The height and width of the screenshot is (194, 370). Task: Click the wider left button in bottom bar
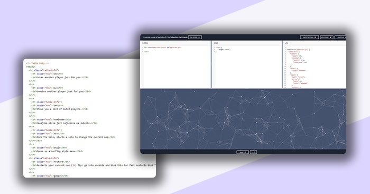[243, 152]
